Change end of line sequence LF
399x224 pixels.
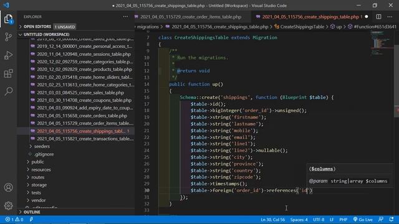pyautogui.click(x=332, y=220)
